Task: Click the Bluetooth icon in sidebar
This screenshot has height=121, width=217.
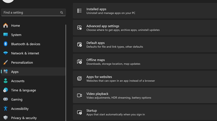Action: [6, 44]
